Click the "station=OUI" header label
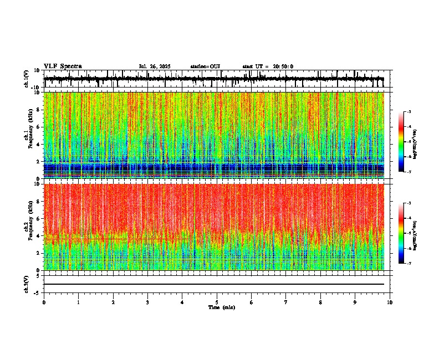The image size is (439, 339). [205, 66]
